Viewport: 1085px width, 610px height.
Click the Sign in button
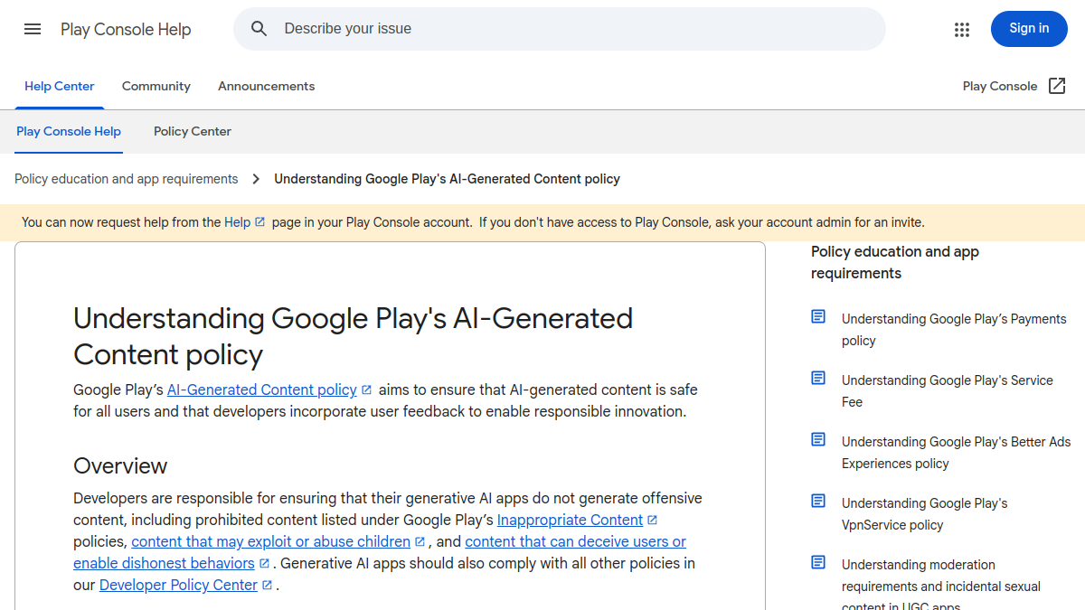(1029, 29)
